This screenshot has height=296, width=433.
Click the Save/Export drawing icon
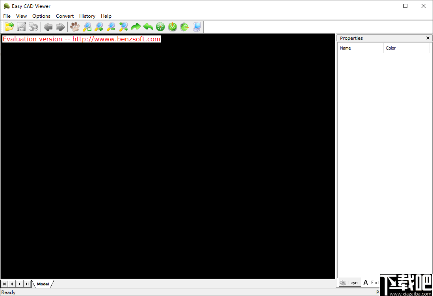(21, 27)
